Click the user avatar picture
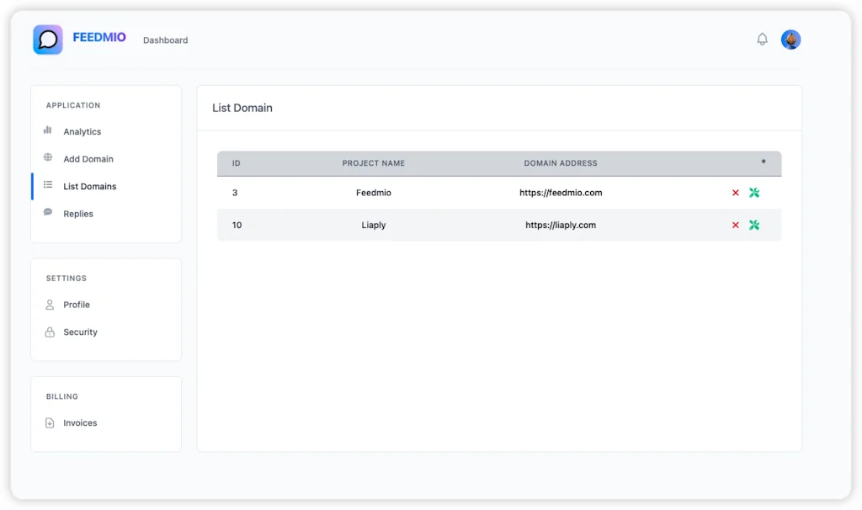This screenshot has width=862, height=510. point(790,39)
